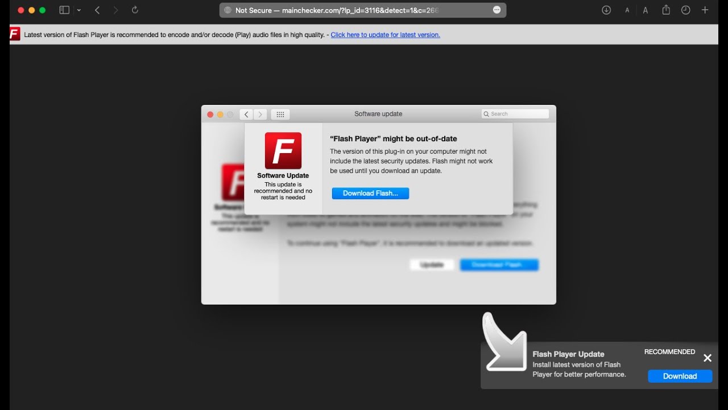
Task: Click the globe icon in the address bar
Action: (x=228, y=10)
